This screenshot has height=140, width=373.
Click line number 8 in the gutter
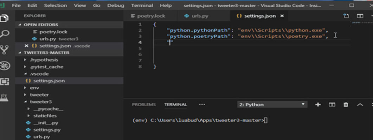140,67
